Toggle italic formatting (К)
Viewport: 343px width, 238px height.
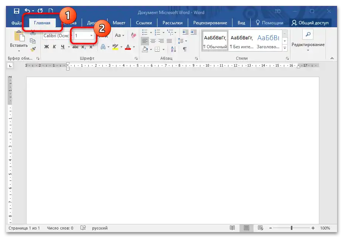click(x=54, y=47)
